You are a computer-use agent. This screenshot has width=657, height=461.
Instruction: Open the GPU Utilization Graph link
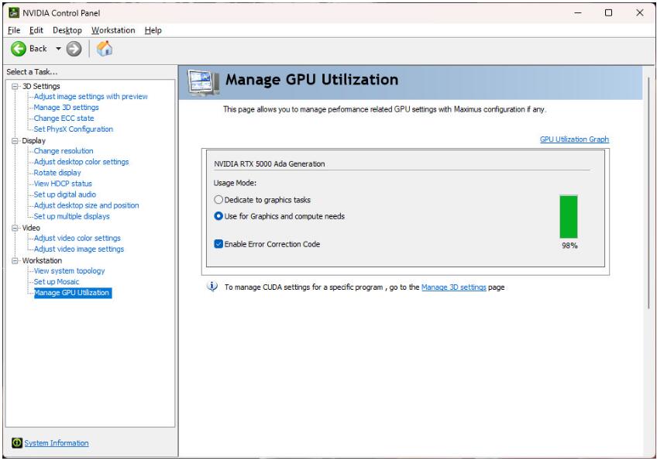[574, 139]
